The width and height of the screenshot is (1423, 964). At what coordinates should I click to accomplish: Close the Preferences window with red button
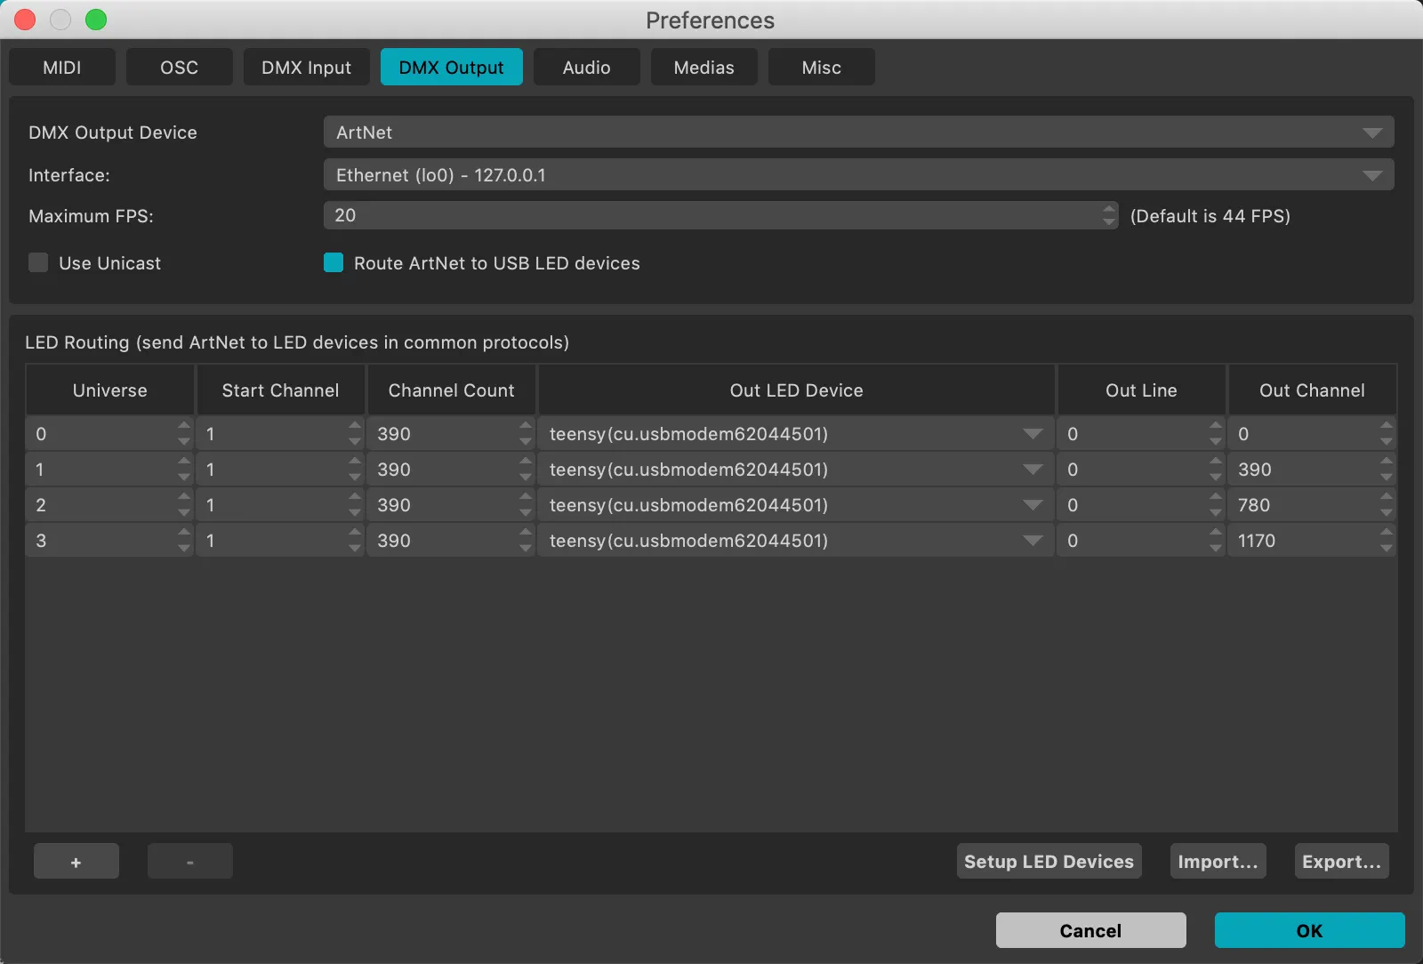pos(25,20)
